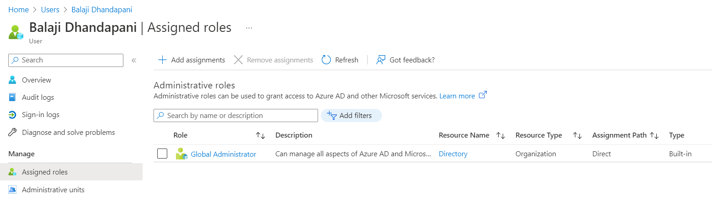Sort by Assignment Path column arrows
712x200 pixels.
pos(654,135)
